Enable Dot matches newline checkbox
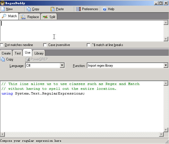Screen dimensions: 169x144 coord(1,45)
